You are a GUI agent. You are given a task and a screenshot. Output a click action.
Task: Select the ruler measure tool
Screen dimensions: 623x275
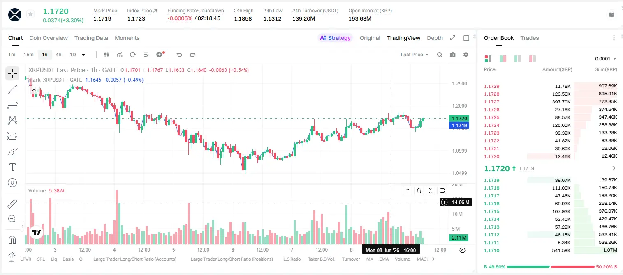tap(12, 203)
